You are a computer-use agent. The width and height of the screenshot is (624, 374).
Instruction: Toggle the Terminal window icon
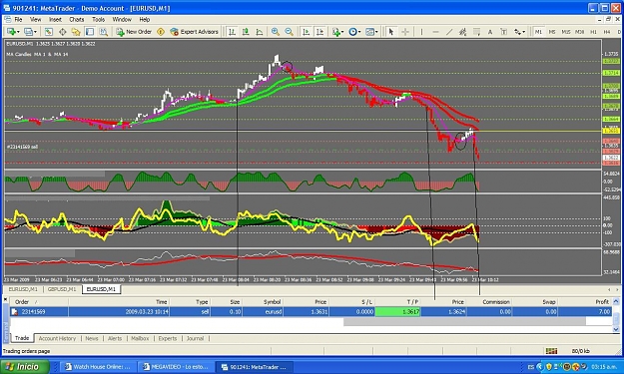[90, 32]
